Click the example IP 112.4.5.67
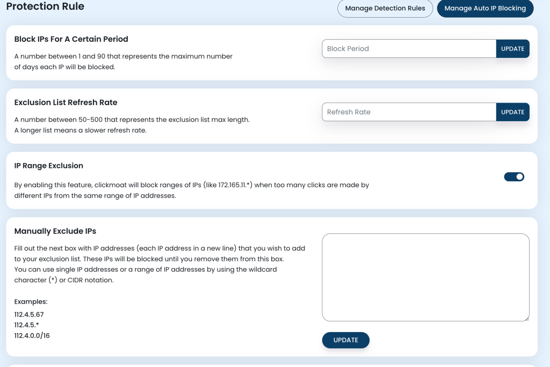 click(x=29, y=314)
